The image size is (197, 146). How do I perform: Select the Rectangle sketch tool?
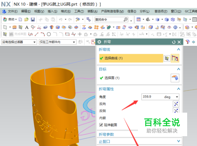coord(67,34)
